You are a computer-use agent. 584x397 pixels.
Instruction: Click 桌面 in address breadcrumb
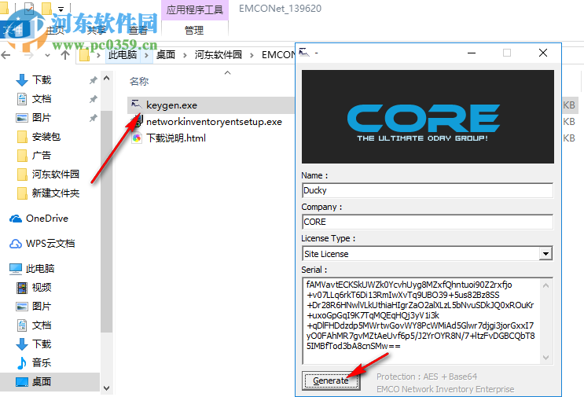coord(165,55)
